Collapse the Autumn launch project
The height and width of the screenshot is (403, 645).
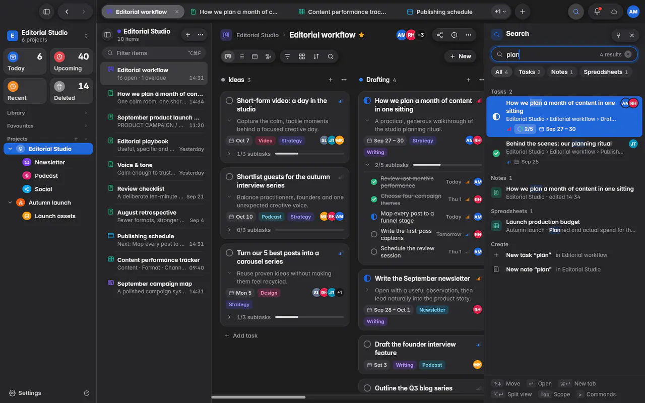tap(10, 203)
